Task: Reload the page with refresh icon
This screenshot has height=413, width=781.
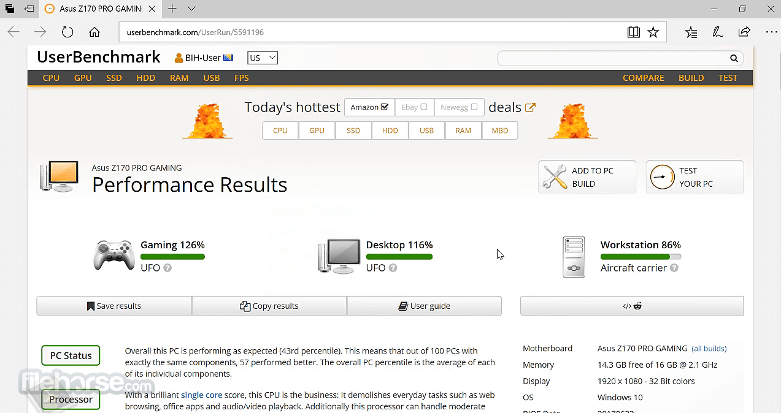Action: pyautogui.click(x=67, y=32)
